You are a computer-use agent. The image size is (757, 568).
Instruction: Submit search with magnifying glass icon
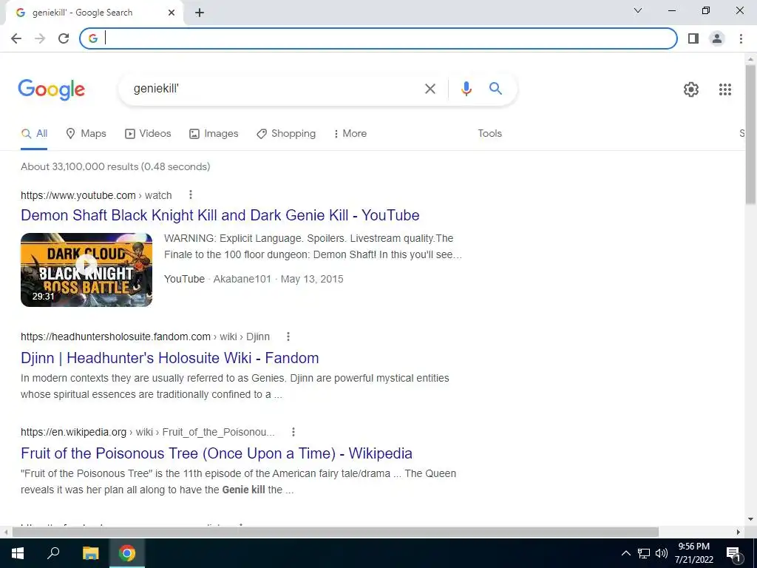(495, 89)
